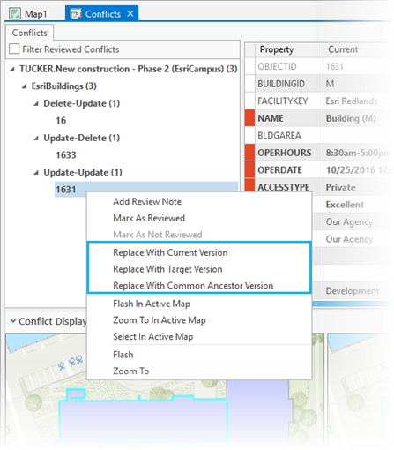This screenshot has height=450, width=394.
Task: Select conflict feature 16
Action: tap(61, 121)
